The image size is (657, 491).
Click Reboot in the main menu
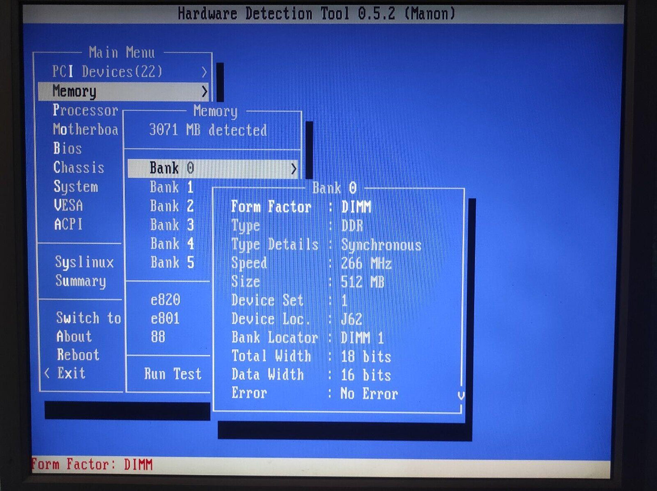78,355
